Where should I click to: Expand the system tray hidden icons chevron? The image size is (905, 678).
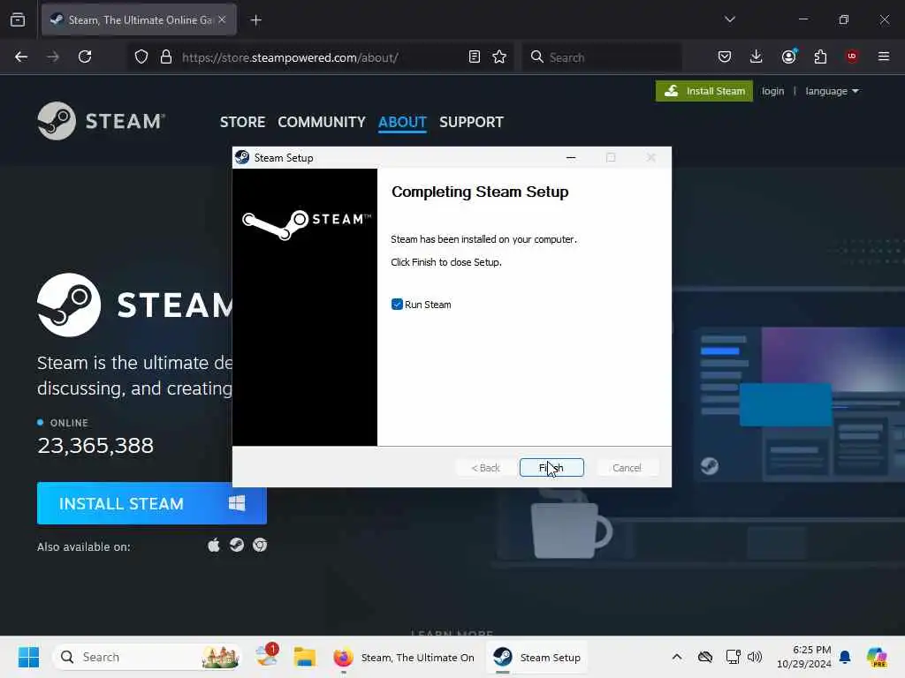click(676, 657)
